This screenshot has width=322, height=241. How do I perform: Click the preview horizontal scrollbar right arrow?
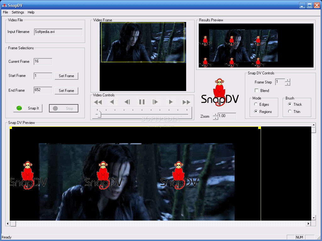(308, 223)
